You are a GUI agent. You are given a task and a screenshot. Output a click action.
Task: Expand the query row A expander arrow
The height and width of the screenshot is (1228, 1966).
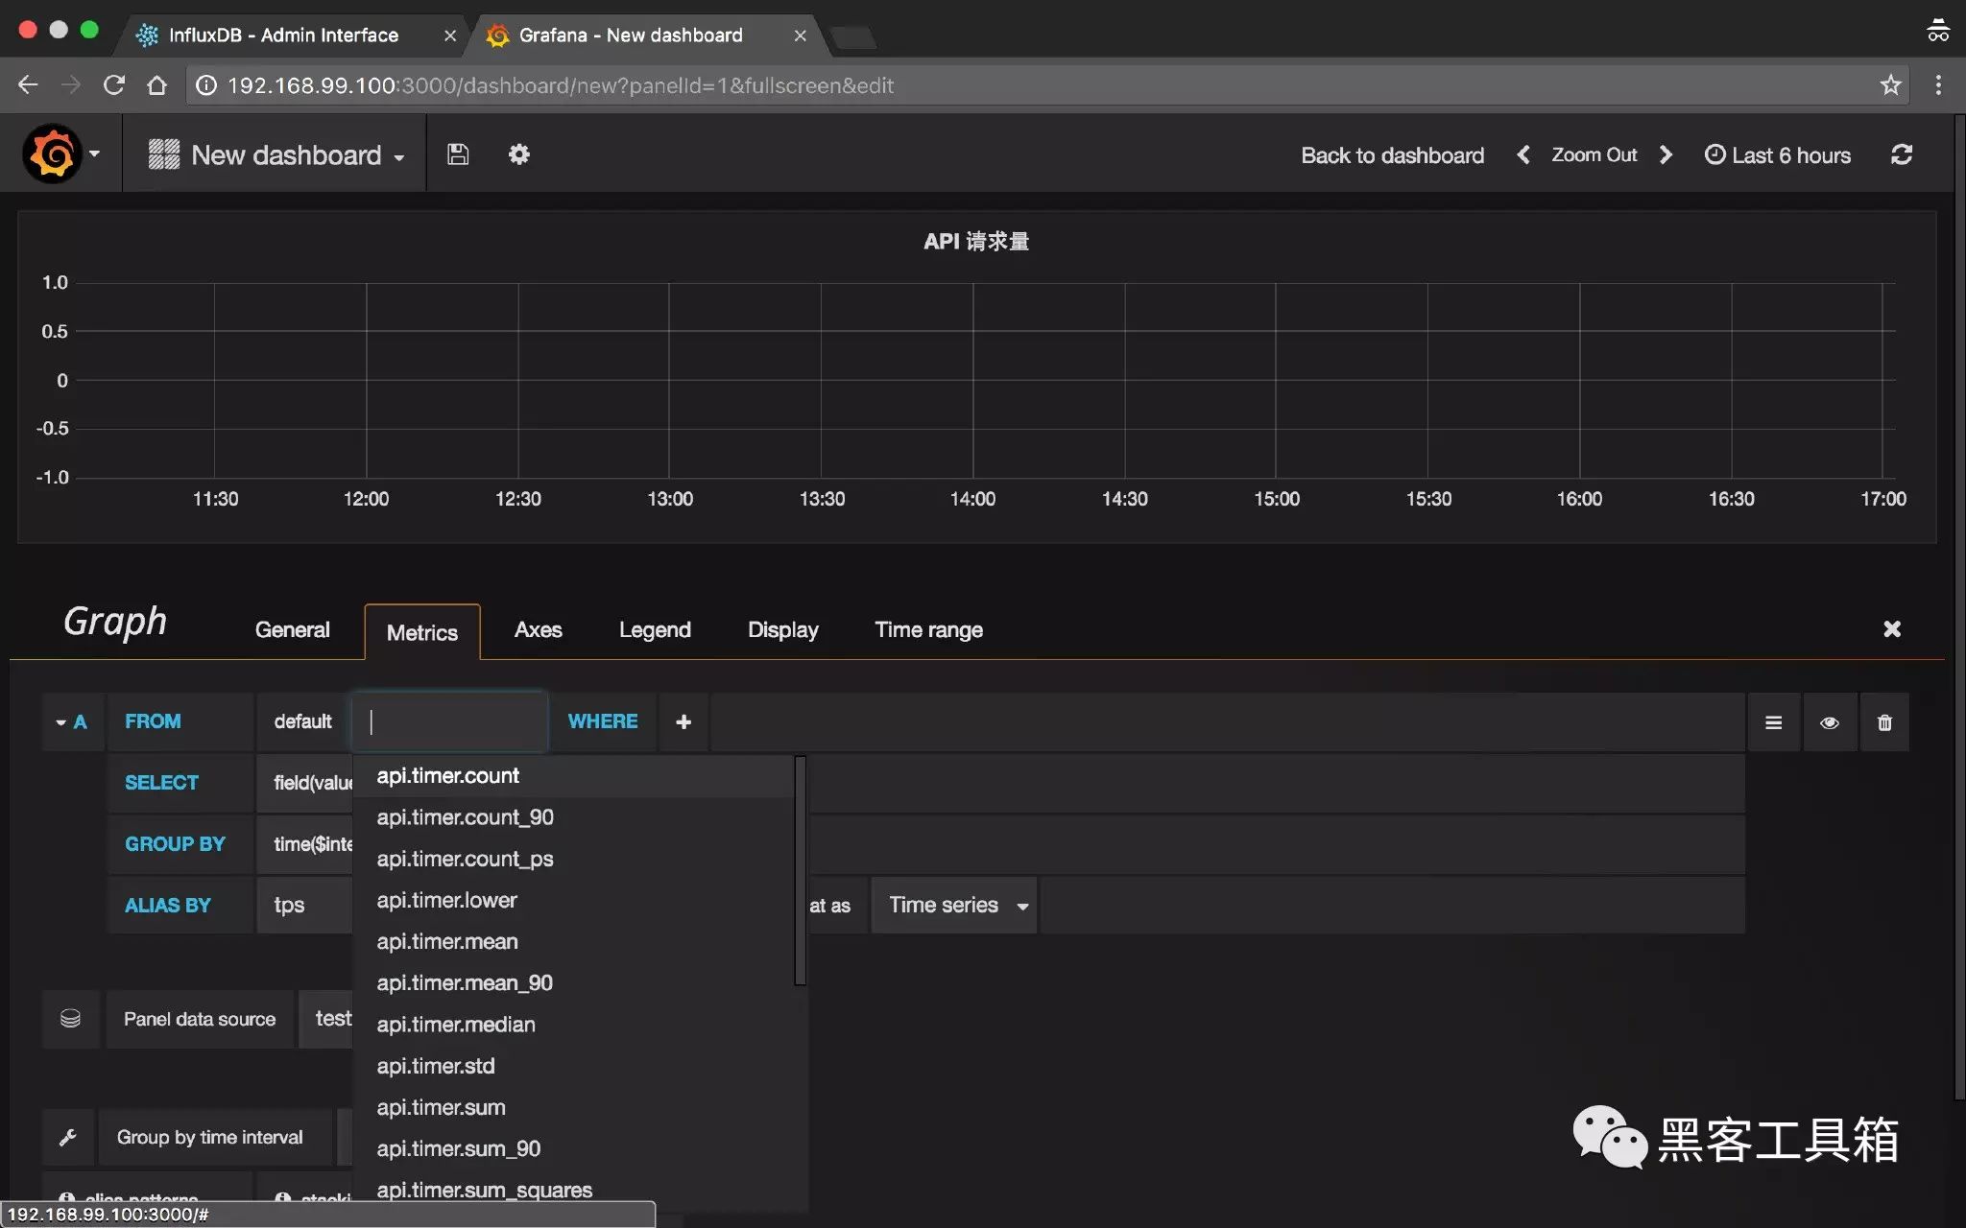tap(60, 721)
